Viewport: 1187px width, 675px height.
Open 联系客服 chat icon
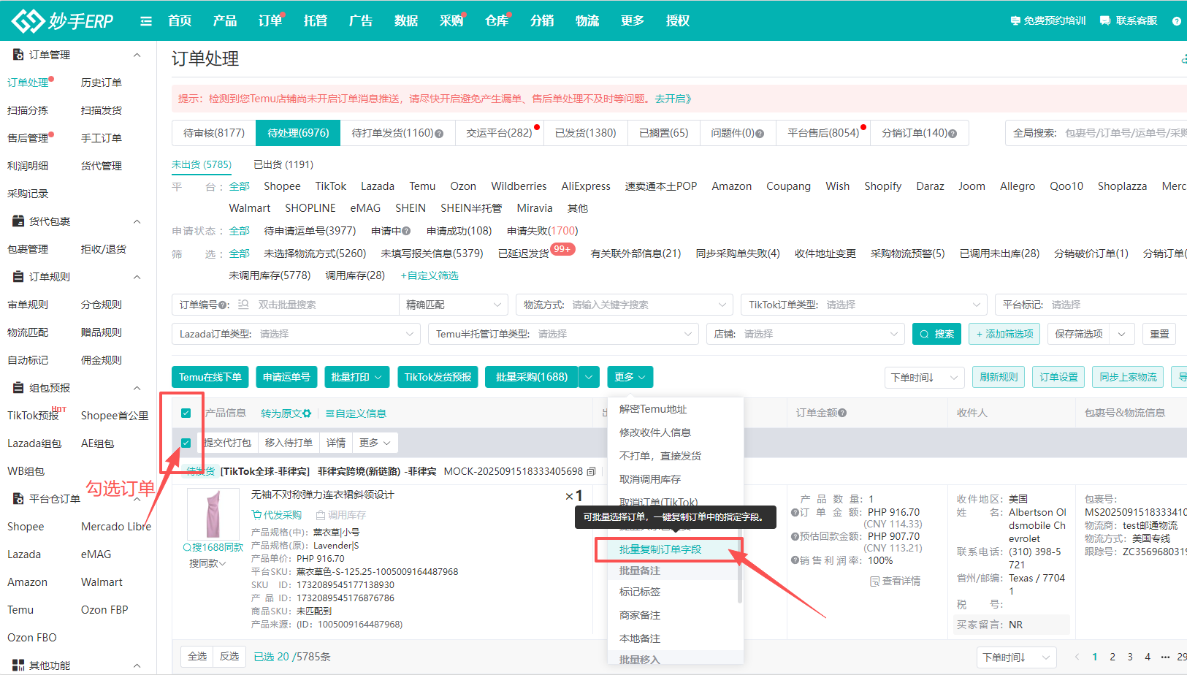tap(1105, 21)
